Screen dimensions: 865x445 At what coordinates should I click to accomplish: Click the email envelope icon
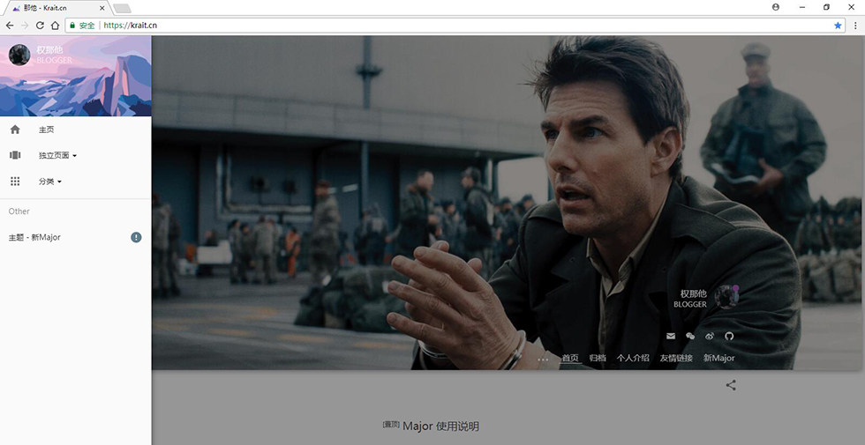point(671,337)
